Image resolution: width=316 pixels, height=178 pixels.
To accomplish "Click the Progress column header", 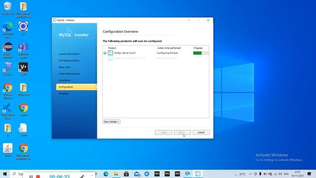I will [198, 48].
